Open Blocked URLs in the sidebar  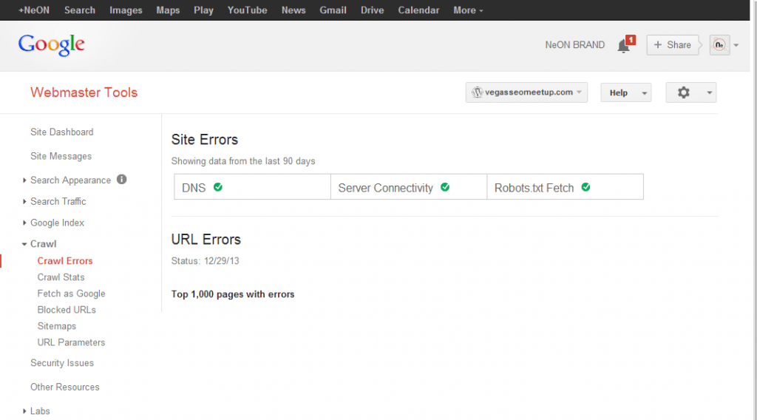[x=67, y=310]
